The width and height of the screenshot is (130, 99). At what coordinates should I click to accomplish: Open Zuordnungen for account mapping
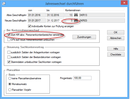click(x=84, y=37)
